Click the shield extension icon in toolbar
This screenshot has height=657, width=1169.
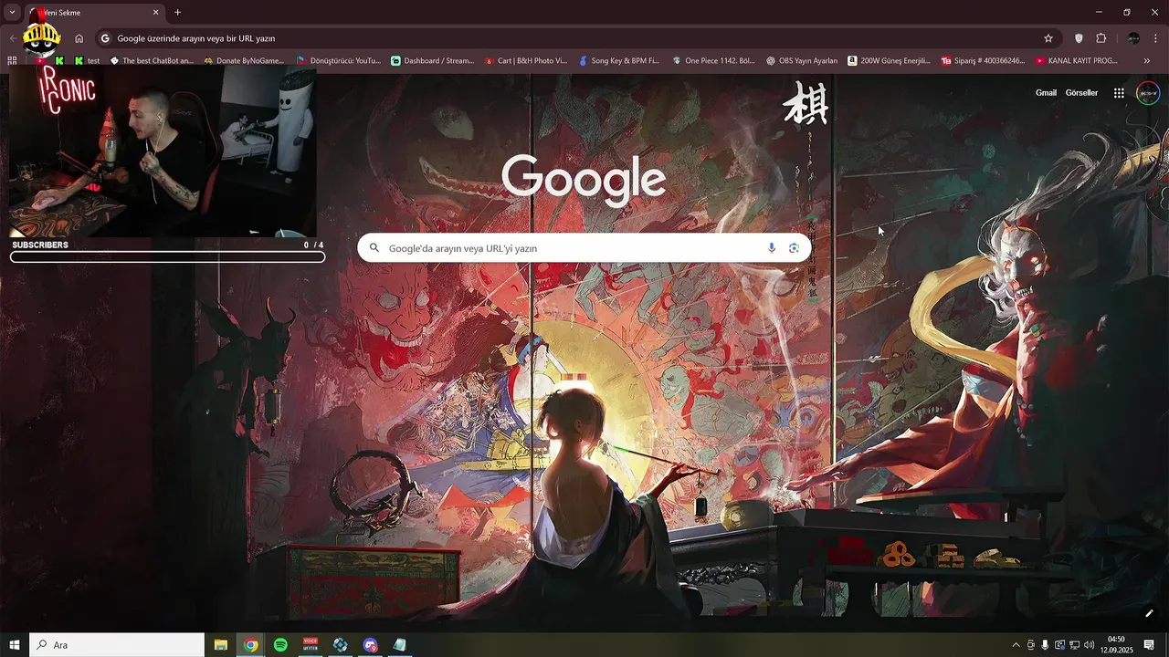coord(1079,38)
